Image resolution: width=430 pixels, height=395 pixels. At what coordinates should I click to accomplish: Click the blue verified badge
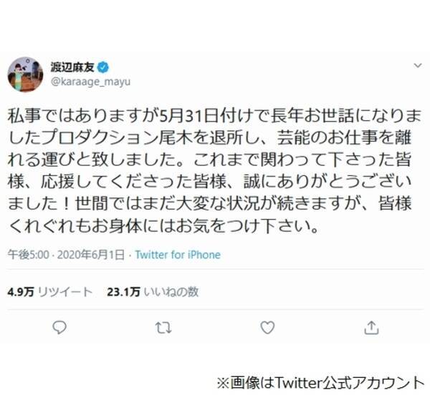[x=104, y=67]
